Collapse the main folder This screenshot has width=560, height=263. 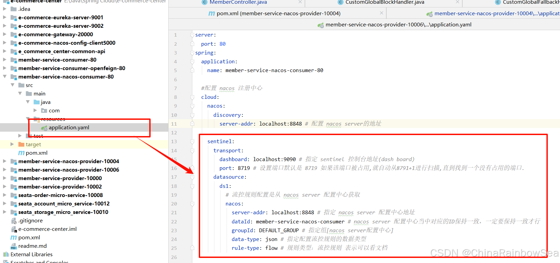(x=20, y=93)
